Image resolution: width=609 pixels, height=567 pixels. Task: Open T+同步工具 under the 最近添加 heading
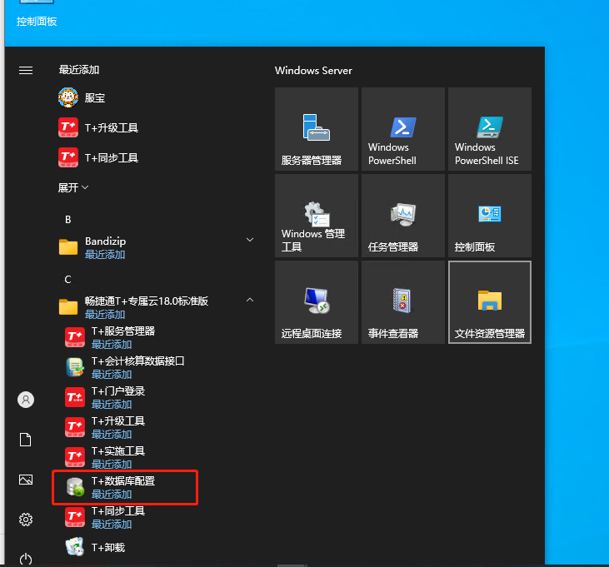(155, 157)
